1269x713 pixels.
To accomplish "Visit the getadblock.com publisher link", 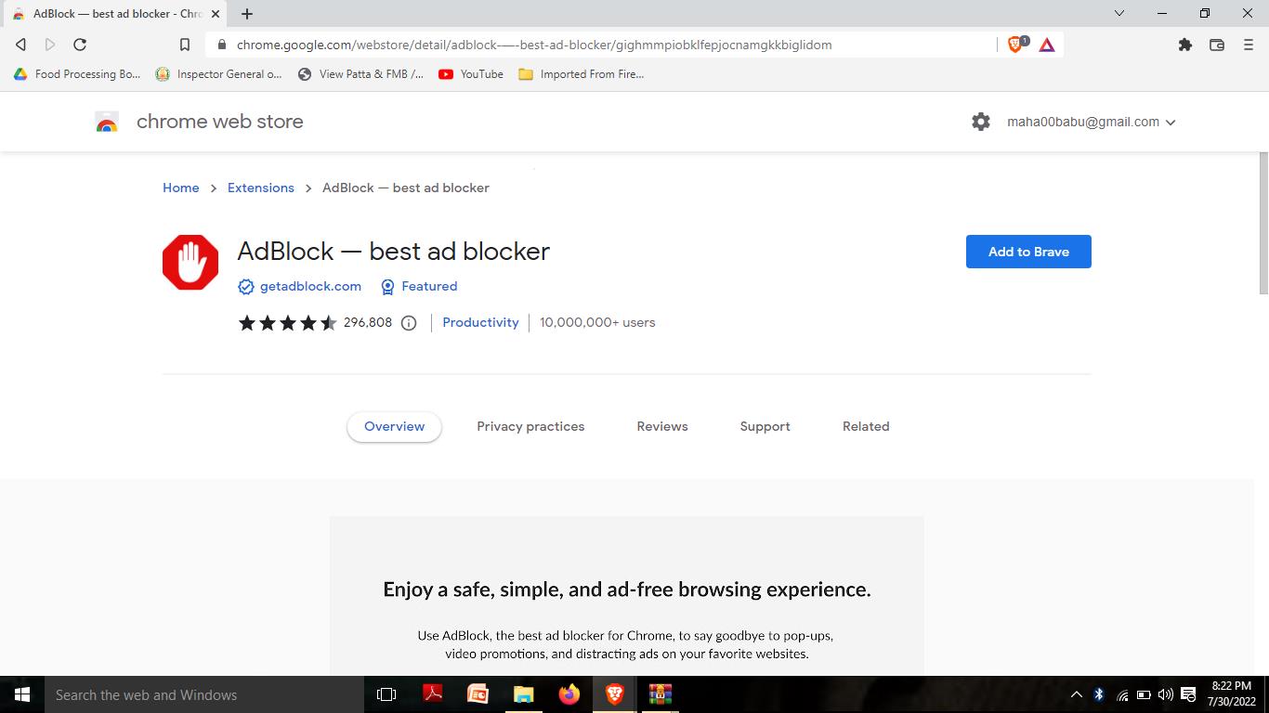I will (310, 286).
